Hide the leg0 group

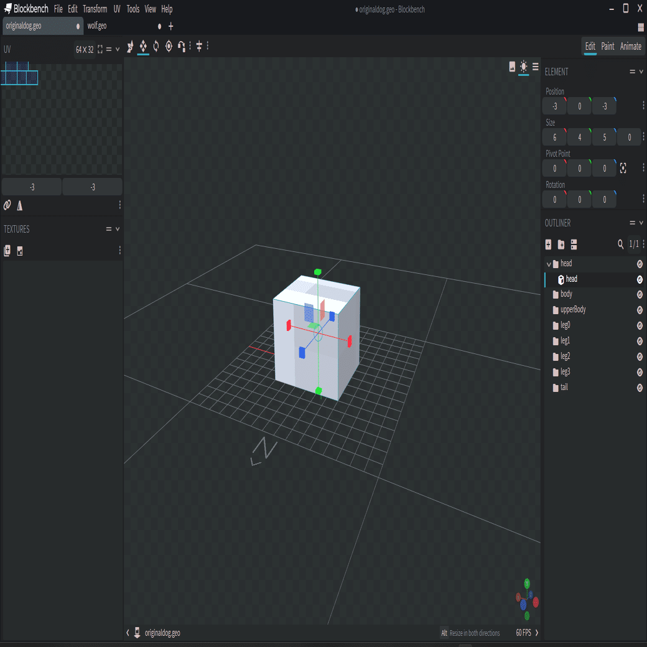tap(640, 326)
